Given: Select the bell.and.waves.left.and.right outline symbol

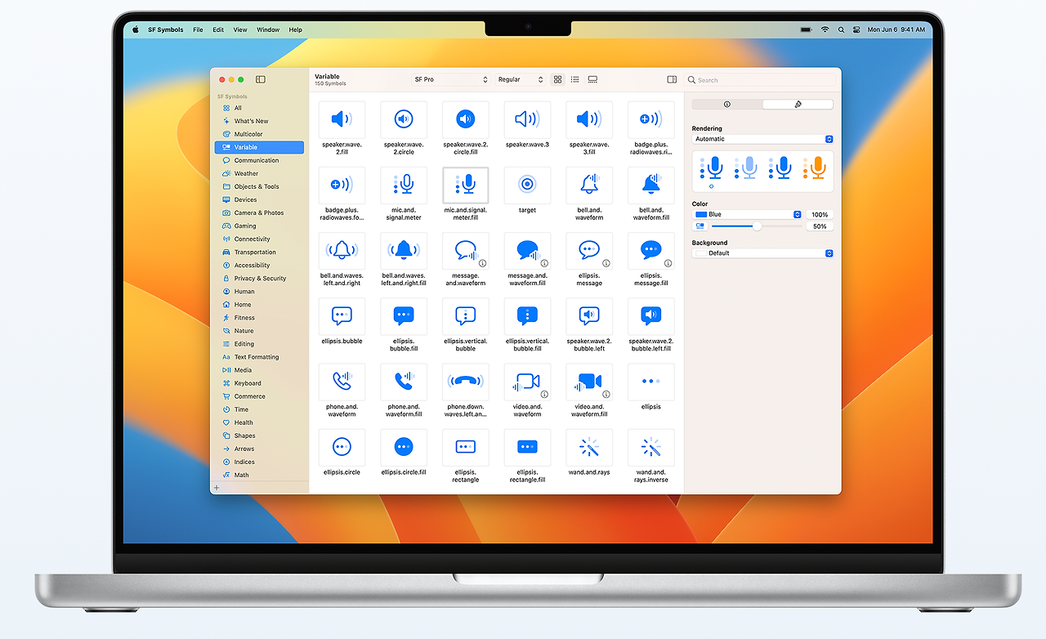Looking at the screenshot, I should tap(342, 250).
